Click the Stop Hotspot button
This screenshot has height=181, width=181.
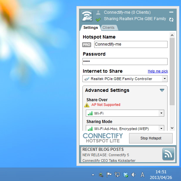[x=151, y=138]
